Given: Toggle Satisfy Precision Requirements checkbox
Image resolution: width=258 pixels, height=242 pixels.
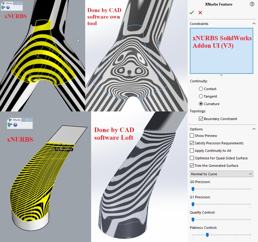Looking at the screenshot, I should [x=192, y=143].
